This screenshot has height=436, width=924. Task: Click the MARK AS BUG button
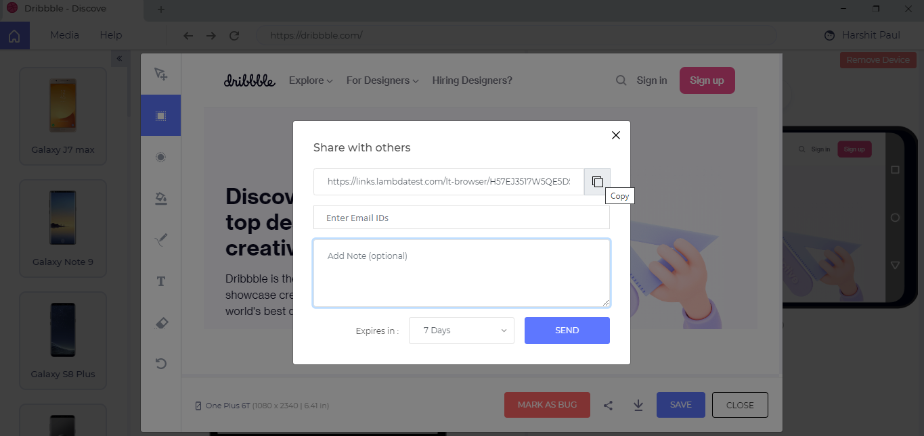[x=547, y=405]
